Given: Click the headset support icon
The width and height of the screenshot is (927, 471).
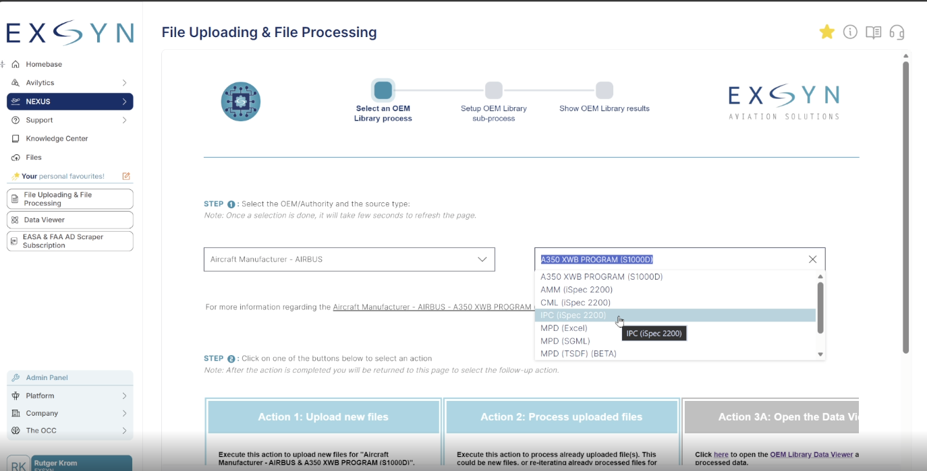Looking at the screenshot, I should coord(897,32).
